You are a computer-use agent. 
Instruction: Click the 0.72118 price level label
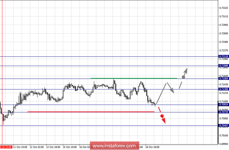click(x=224, y=56)
